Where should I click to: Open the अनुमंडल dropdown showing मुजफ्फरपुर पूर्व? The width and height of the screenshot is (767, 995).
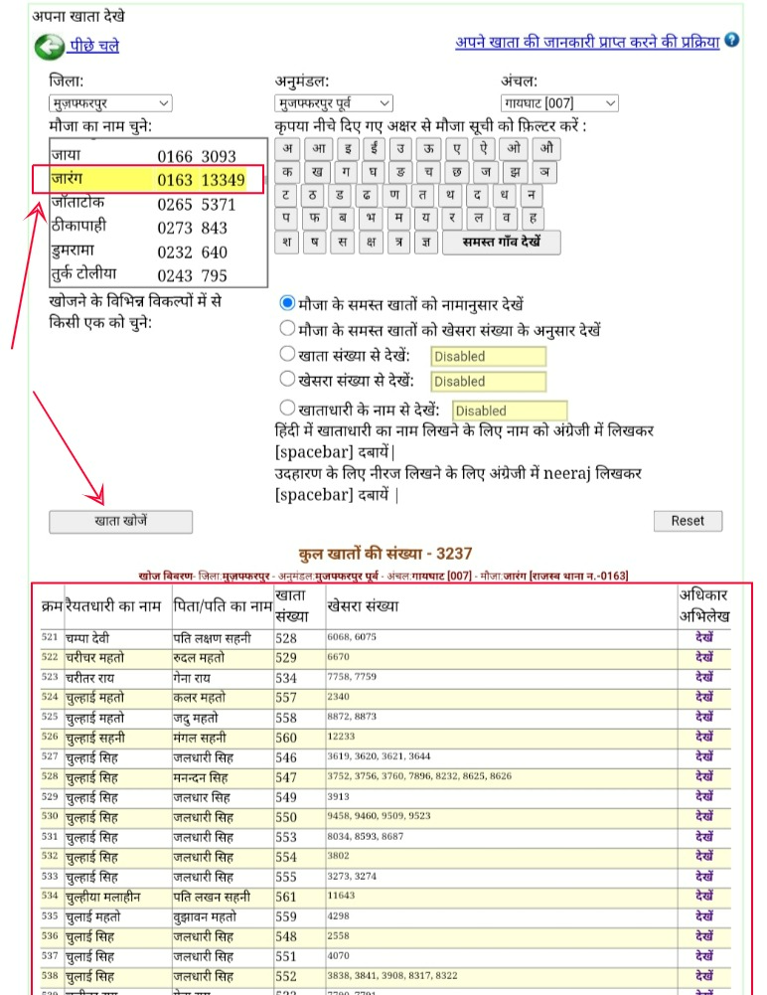(333, 103)
